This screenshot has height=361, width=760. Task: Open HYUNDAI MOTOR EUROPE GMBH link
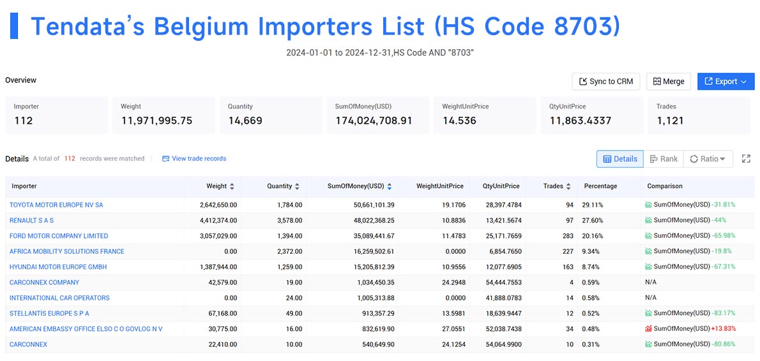click(58, 267)
